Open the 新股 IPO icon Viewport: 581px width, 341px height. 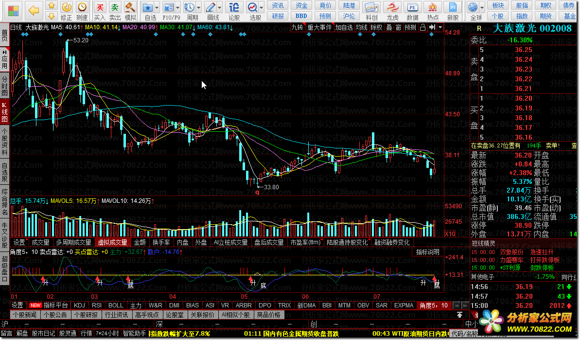point(453,11)
